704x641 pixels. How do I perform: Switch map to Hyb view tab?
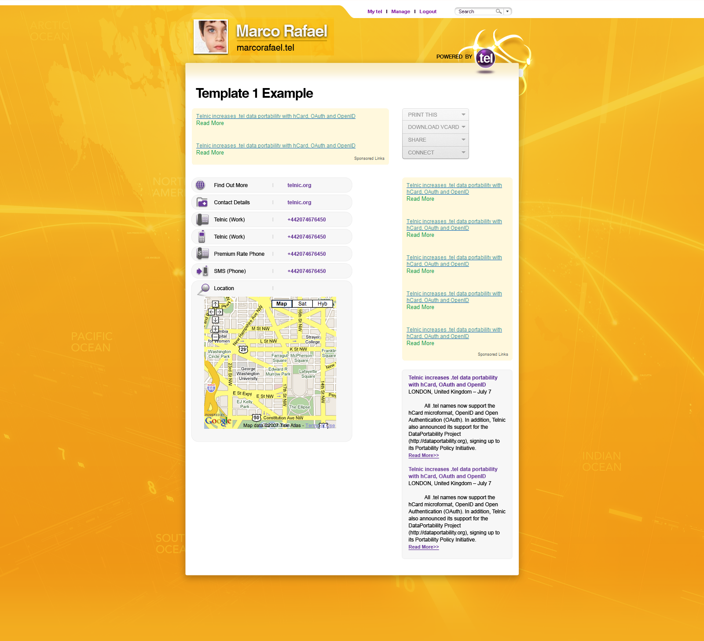click(x=323, y=304)
